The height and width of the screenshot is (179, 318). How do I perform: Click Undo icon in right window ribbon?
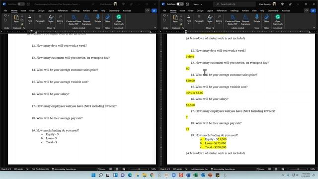click(164, 16)
